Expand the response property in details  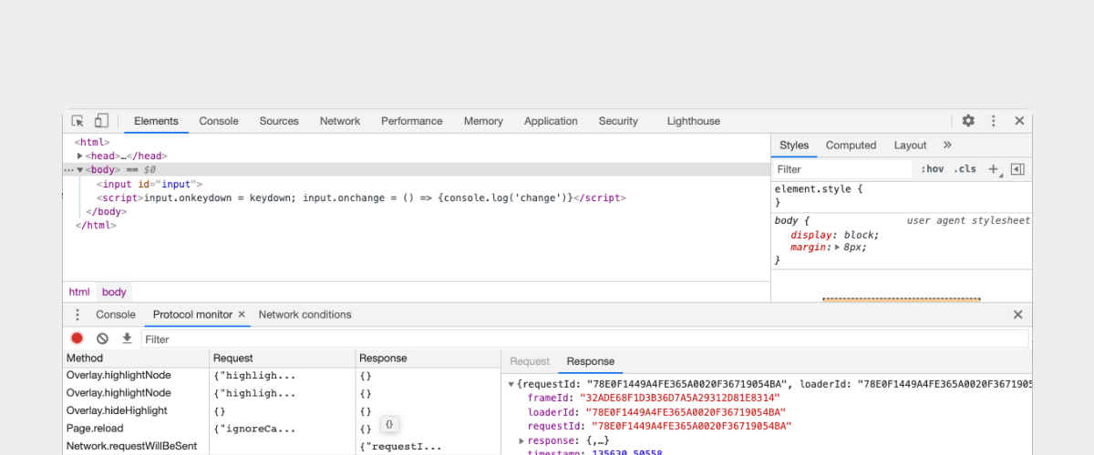pos(522,441)
